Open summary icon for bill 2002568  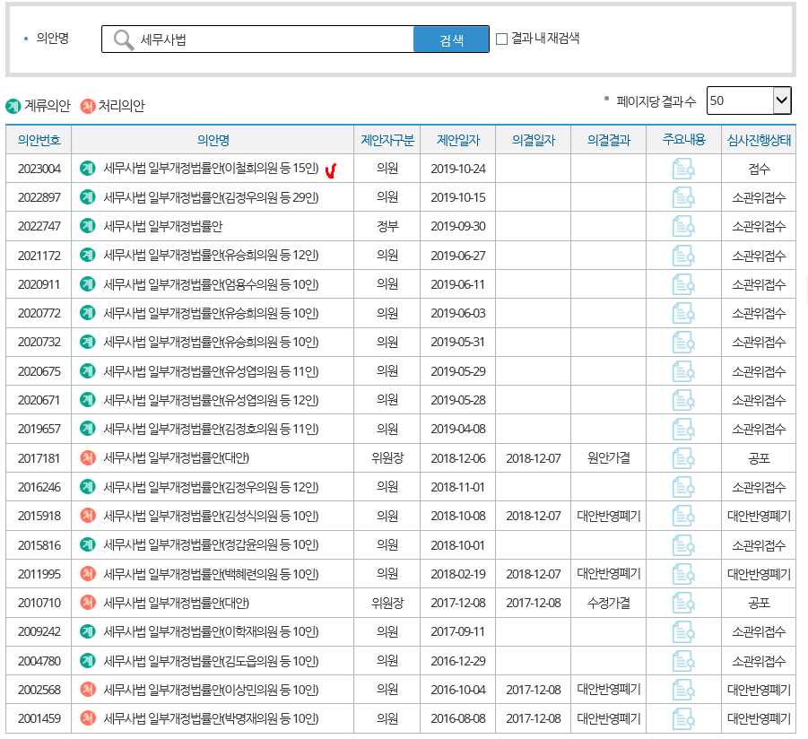click(x=683, y=690)
